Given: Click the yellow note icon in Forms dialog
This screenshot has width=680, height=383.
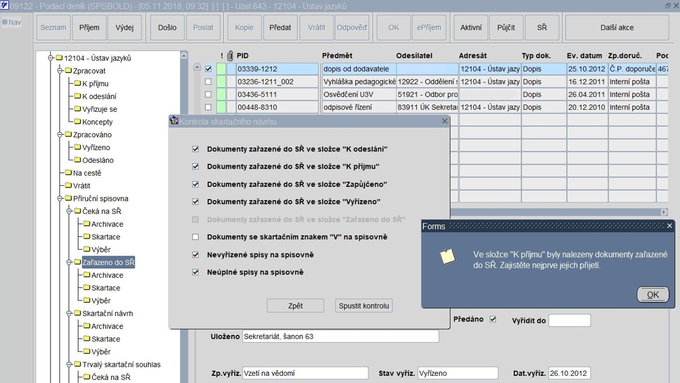Looking at the screenshot, I should tap(447, 256).
